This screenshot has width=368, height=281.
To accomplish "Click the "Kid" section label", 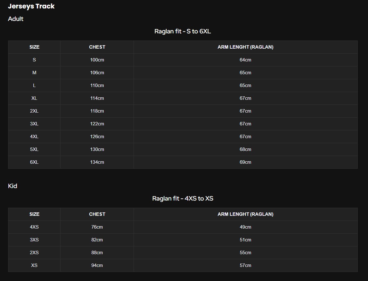I will pyautogui.click(x=12, y=186).
